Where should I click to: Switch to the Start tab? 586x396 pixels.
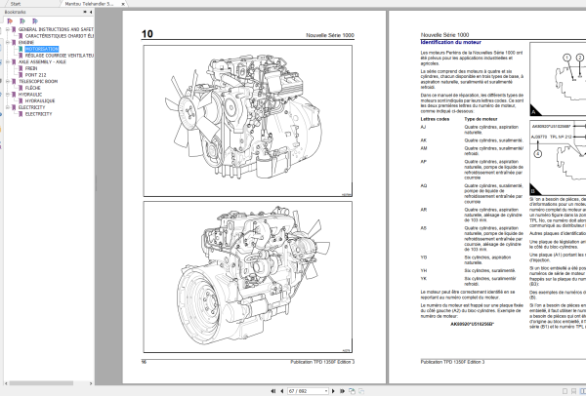(16, 4)
